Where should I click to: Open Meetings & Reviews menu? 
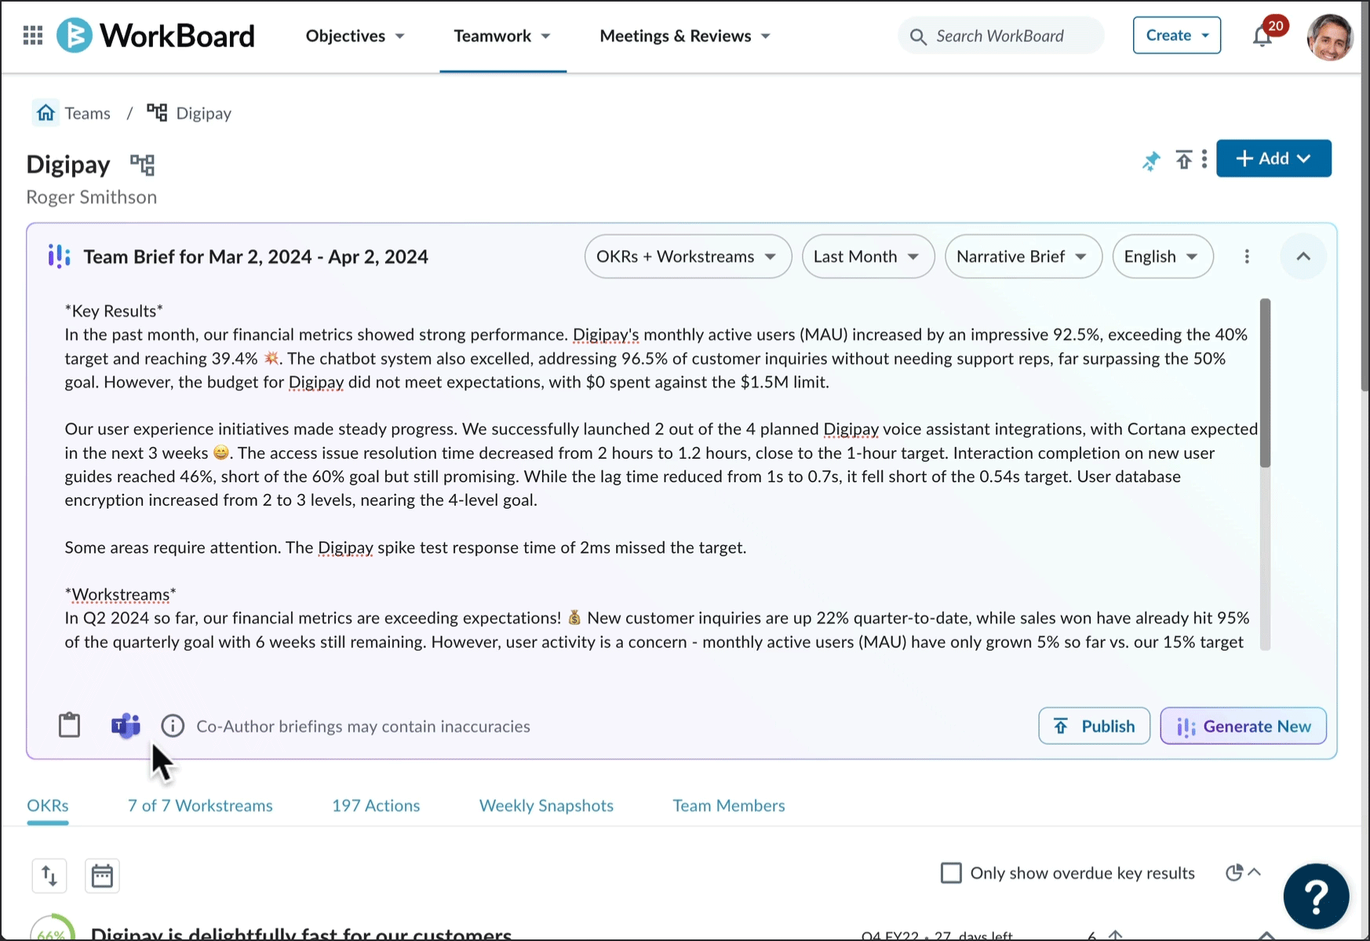click(x=685, y=36)
